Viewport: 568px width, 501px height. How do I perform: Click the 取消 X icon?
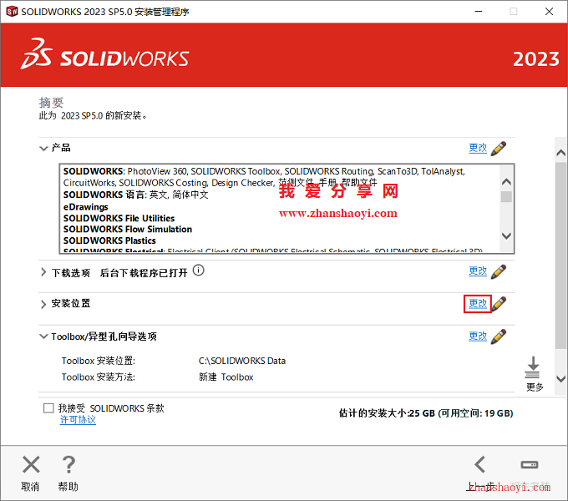pyautogui.click(x=31, y=465)
